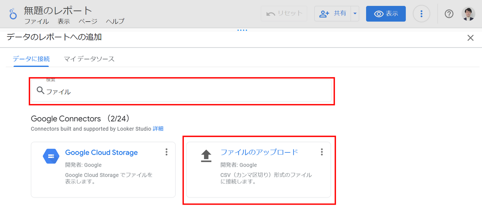Viewport: 482px width, 207px height.
Task: Open the help question mark icon
Action: pos(449,14)
